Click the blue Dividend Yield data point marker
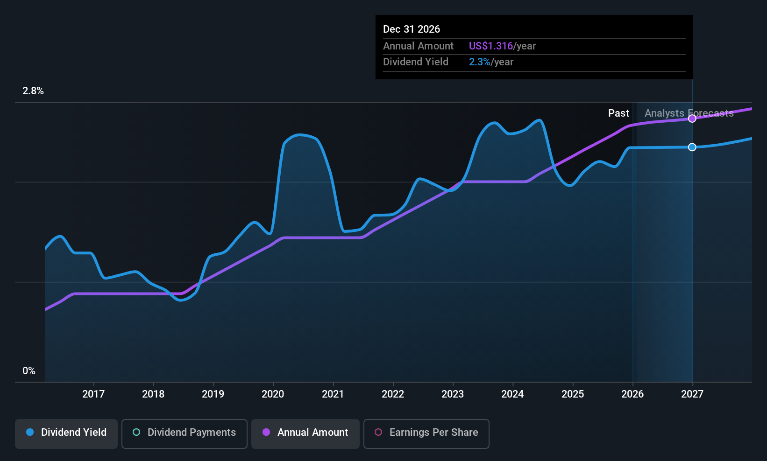767x461 pixels. click(x=692, y=147)
